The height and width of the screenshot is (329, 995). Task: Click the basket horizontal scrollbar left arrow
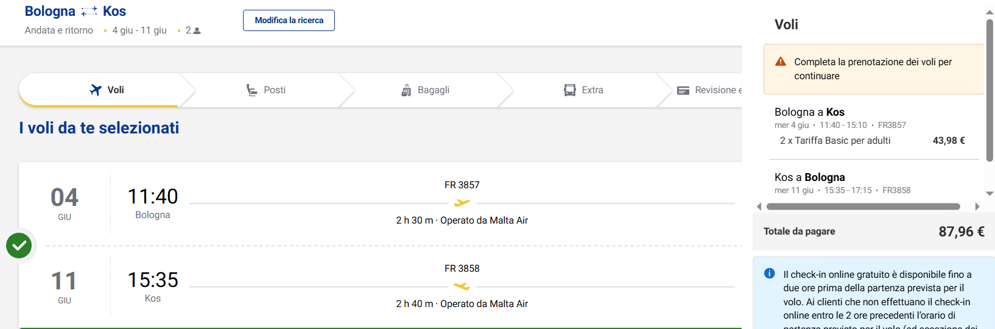point(759,207)
